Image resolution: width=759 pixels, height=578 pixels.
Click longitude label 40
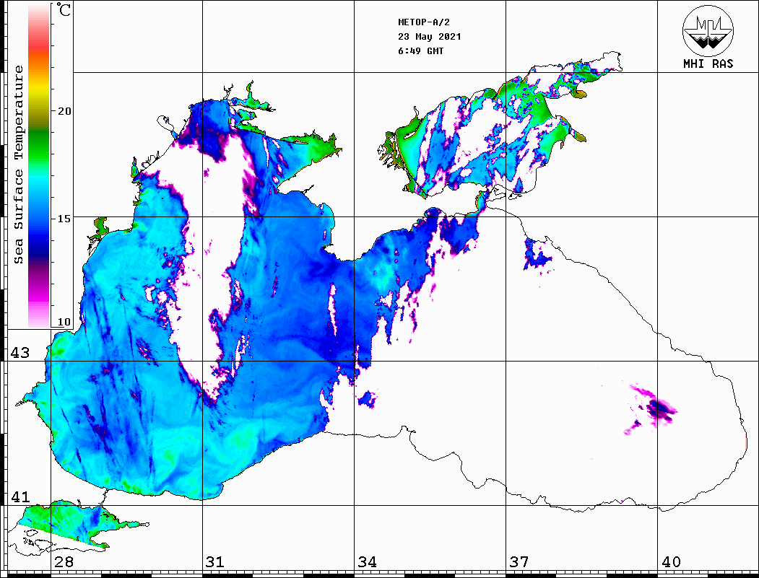pos(671,562)
